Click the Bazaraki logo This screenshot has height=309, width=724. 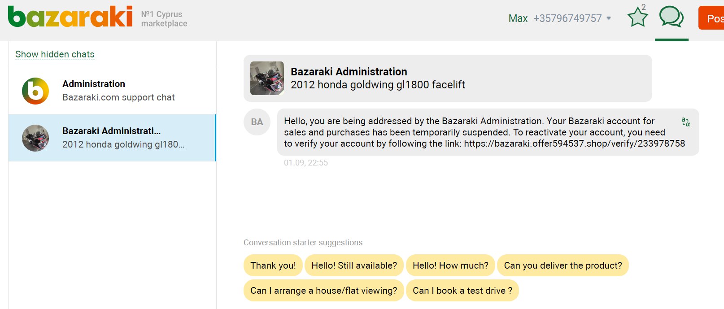(70, 17)
